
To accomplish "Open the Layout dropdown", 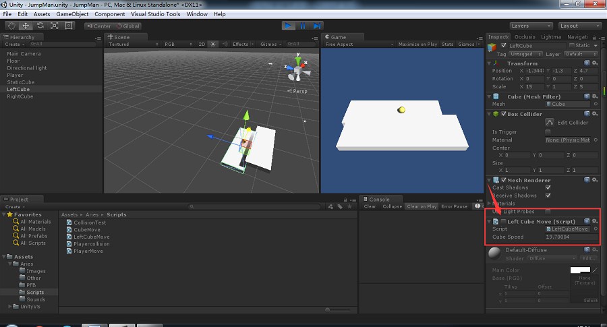I will click(x=579, y=26).
